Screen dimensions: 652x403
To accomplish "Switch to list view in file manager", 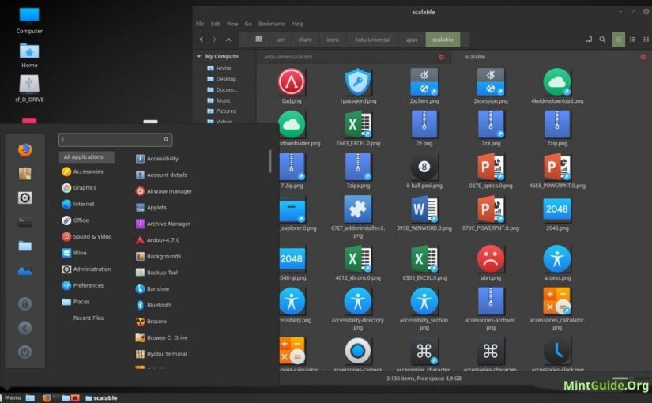I will (632, 40).
